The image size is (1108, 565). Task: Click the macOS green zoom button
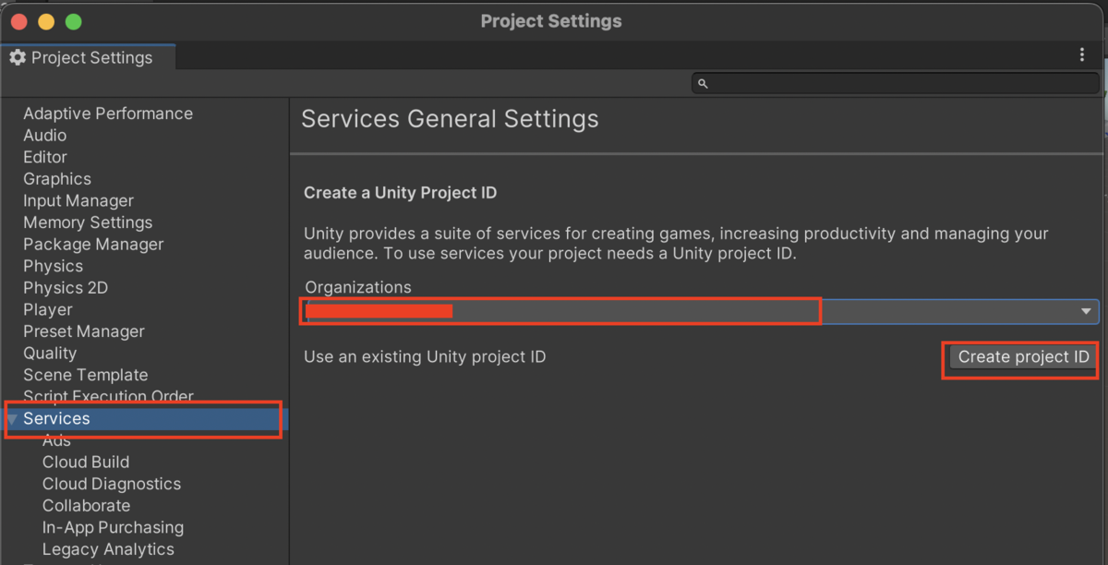tap(74, 21)
